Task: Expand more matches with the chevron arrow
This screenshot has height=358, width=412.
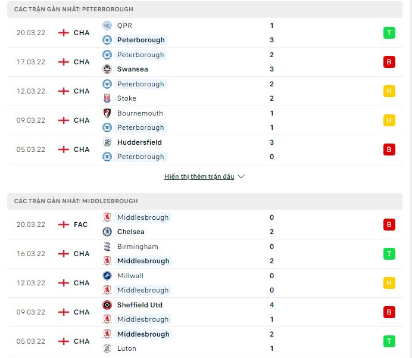Action: coord(241,177)
